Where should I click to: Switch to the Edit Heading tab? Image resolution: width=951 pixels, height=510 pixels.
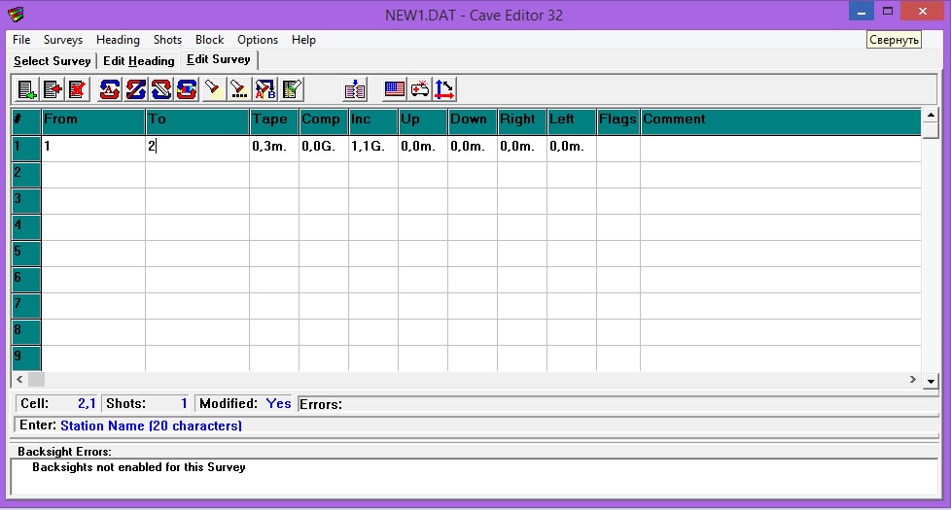click(x=138, y=60)
